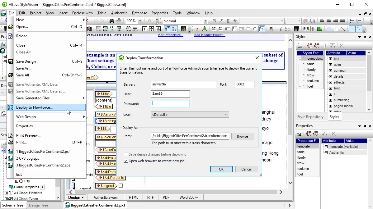
Task: Open the 100% zoom dropdown
Action: 140,21
